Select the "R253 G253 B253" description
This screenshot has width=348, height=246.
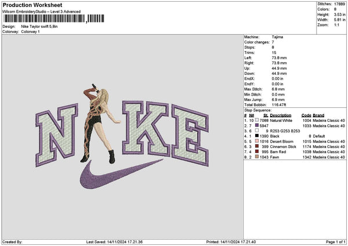coord(285,131)
